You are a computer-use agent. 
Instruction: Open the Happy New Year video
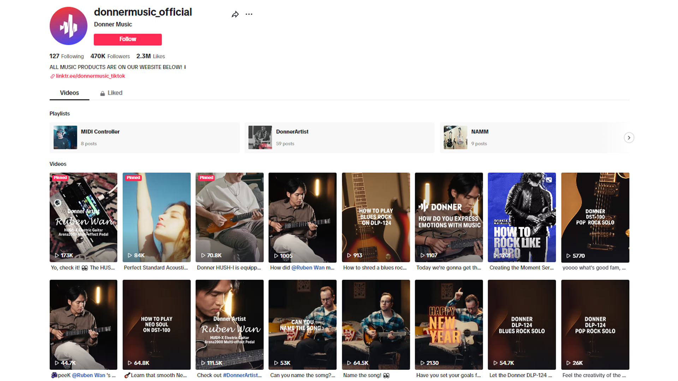(x=449, y=325)
